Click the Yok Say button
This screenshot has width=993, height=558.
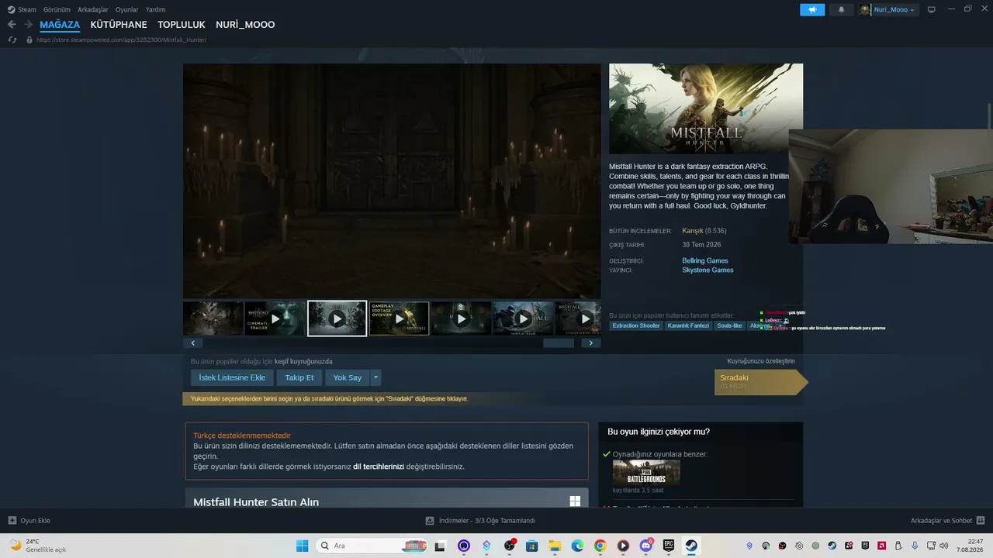(x=348, y=377)
